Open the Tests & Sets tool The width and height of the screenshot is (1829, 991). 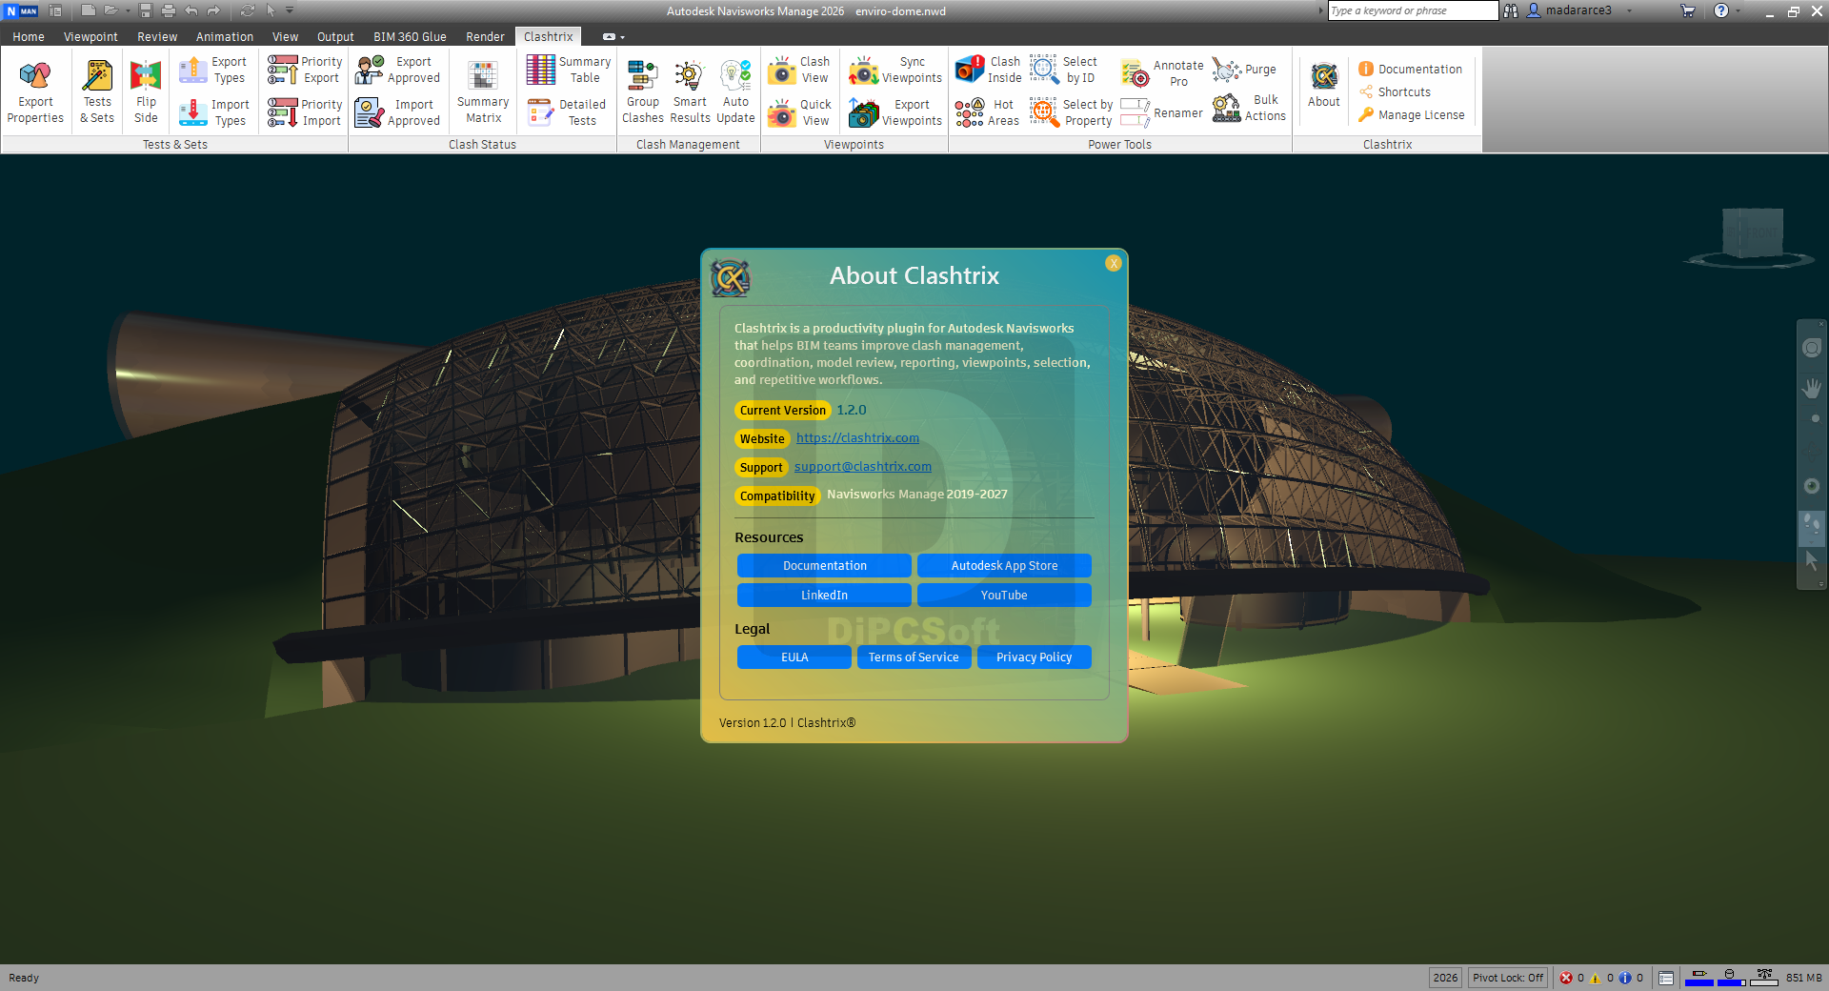(97, 91)
